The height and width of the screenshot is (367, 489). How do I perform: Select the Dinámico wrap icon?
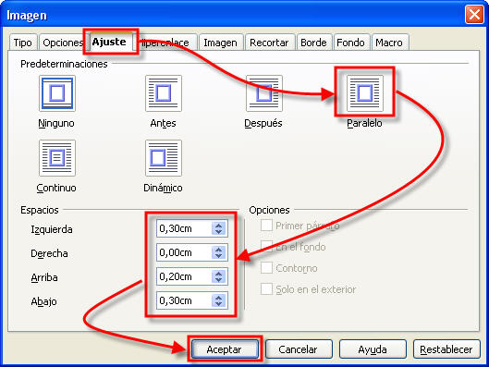tap(164, 158)
